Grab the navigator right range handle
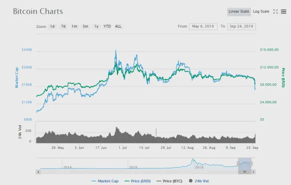Image resolution: width=291 pixels, height=185 pixels. [x=251, y=164]
